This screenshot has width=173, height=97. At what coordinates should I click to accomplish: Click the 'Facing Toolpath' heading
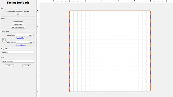click(x=18, y=3)
